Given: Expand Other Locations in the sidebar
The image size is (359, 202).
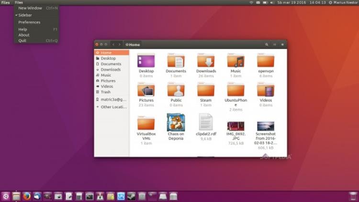Looking at the screenshot, I should click(x=113, y=107).
